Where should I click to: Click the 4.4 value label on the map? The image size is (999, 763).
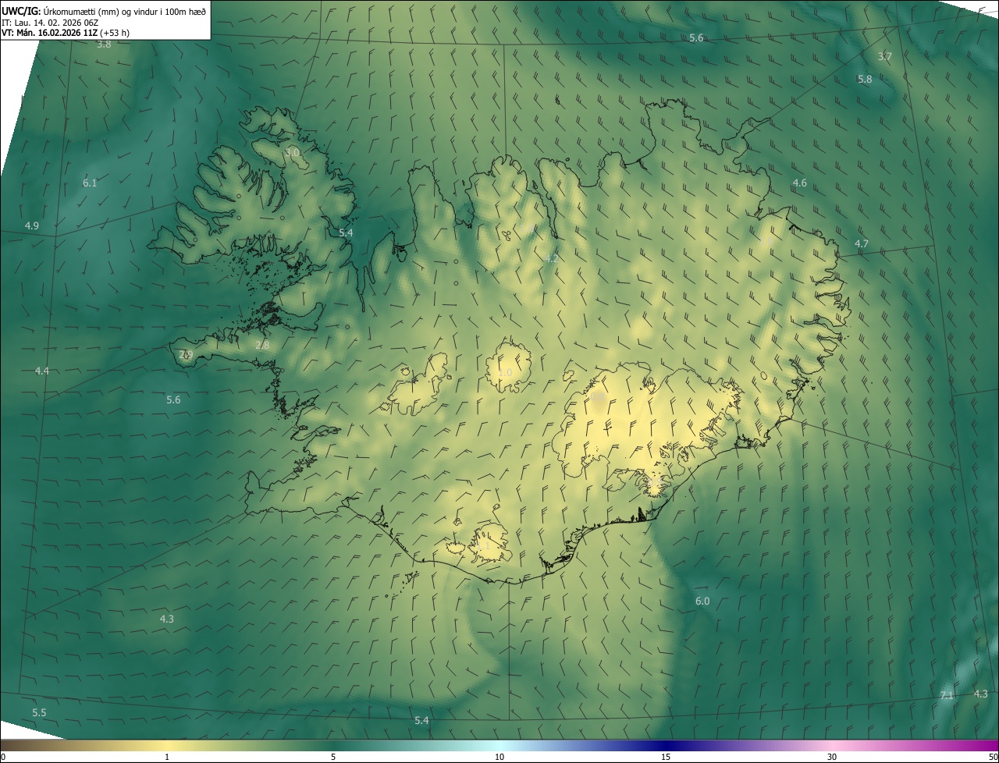42,371
